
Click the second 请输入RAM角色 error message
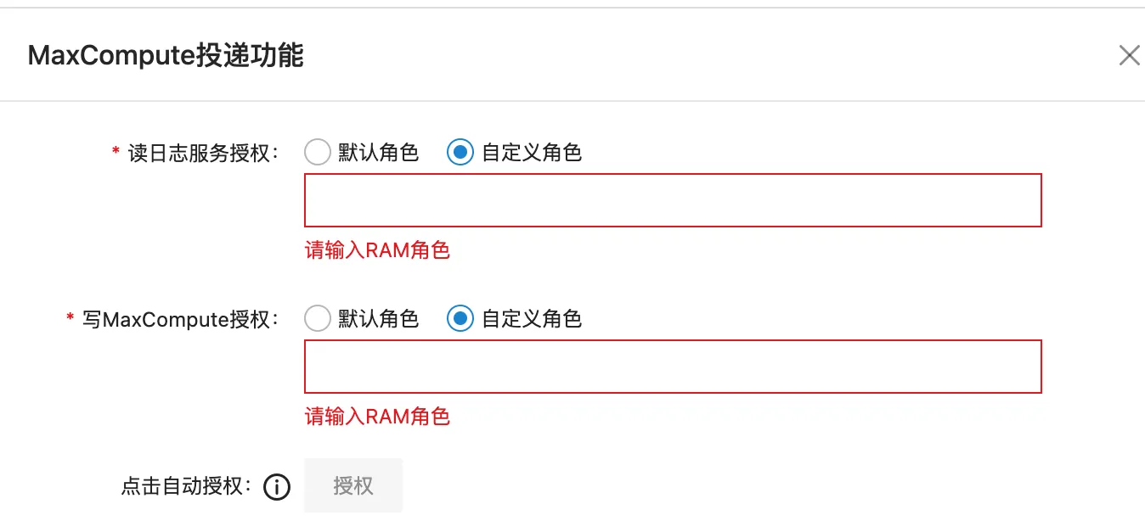tap(377, 417)
